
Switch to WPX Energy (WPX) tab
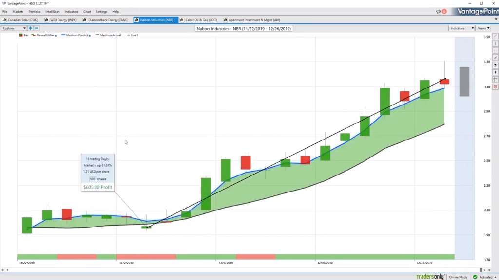pyautogui.click(x=60, y=20)
